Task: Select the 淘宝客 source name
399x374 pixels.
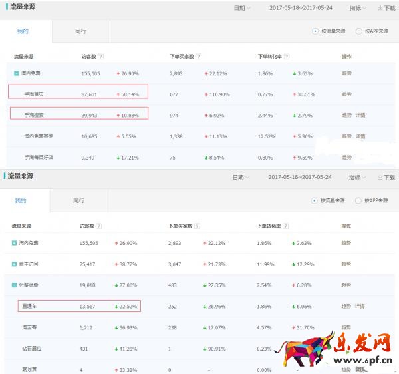Action: point(29,327)
